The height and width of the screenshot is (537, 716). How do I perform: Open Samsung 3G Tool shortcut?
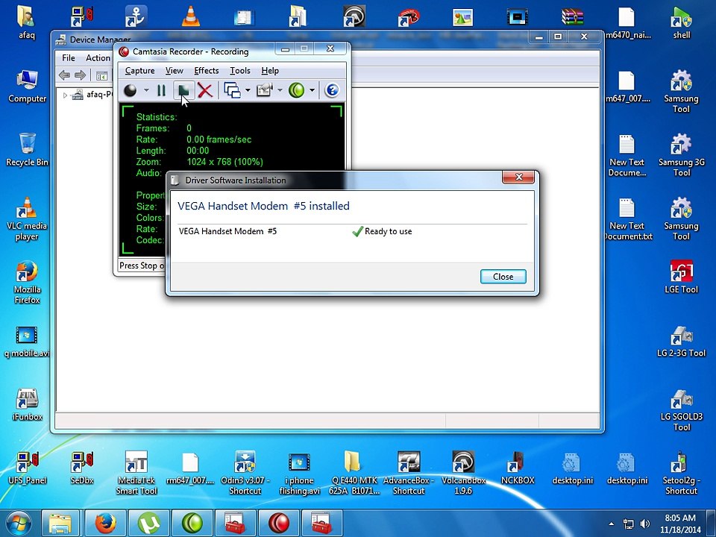click(x=681, y=155)
